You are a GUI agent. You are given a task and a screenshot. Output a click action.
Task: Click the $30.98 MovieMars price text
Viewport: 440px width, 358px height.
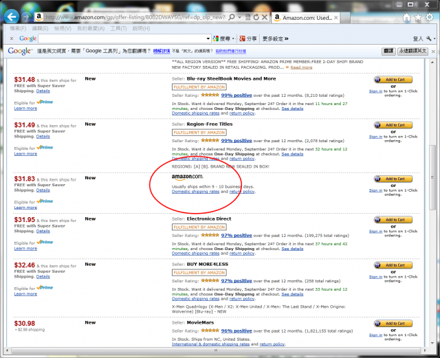(25, 324)
